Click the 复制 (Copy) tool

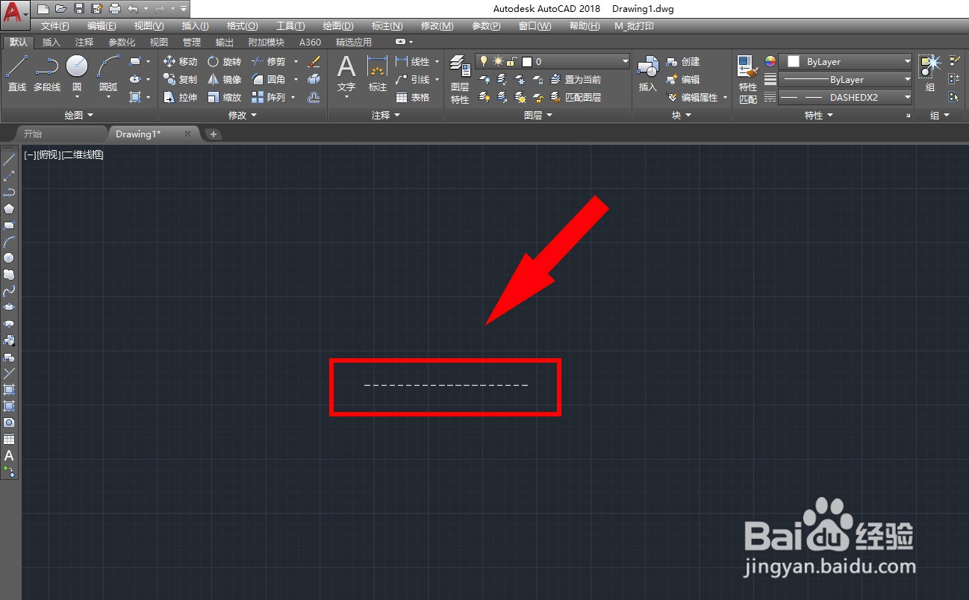[x=180, y=79]
